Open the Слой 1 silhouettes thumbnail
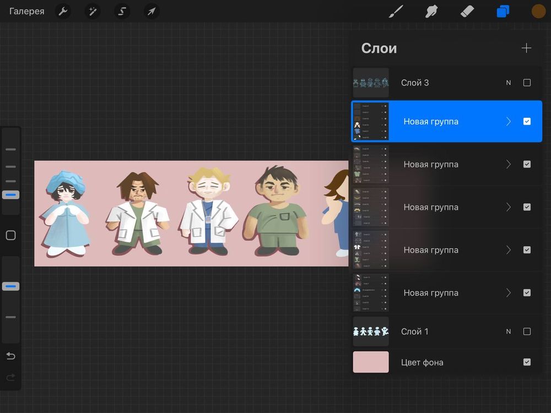 point(371,332)
